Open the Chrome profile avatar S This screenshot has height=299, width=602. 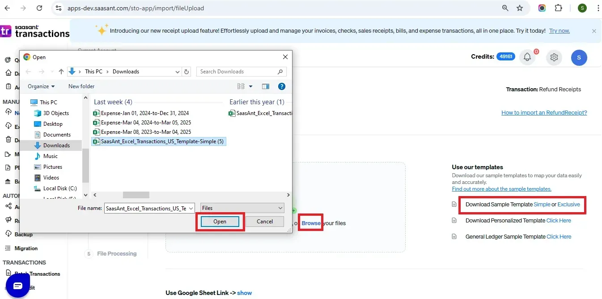click(582, 8)
